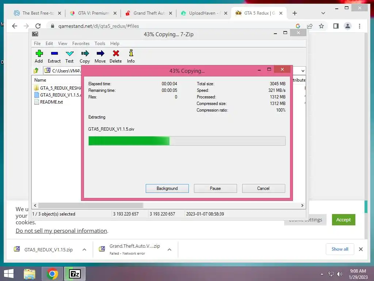The width and height of the screenshot is (374, 281).
Task: Close the Chrome downloads bar
Action: click(360, 249)
